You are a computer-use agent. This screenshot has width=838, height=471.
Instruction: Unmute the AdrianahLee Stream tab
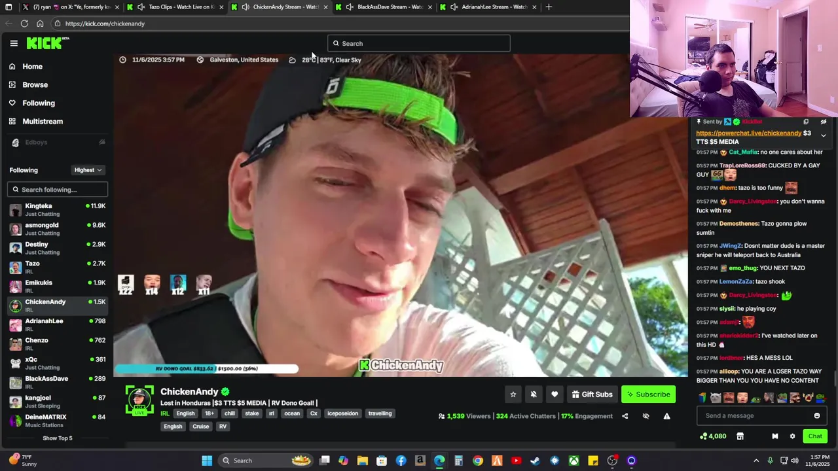[454, 7]
